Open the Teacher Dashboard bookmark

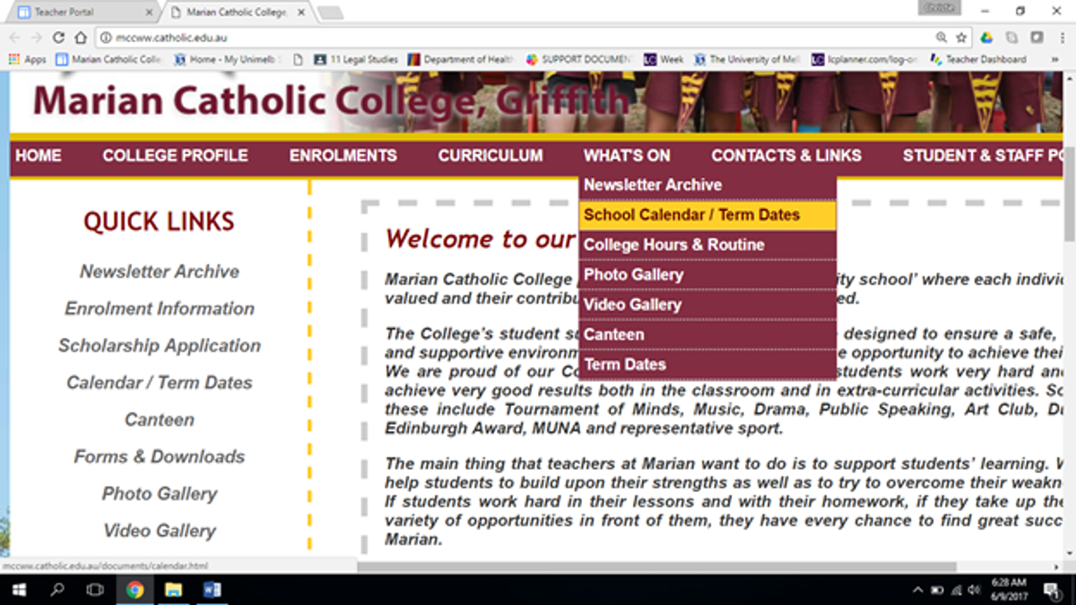(x=978, y=59)
